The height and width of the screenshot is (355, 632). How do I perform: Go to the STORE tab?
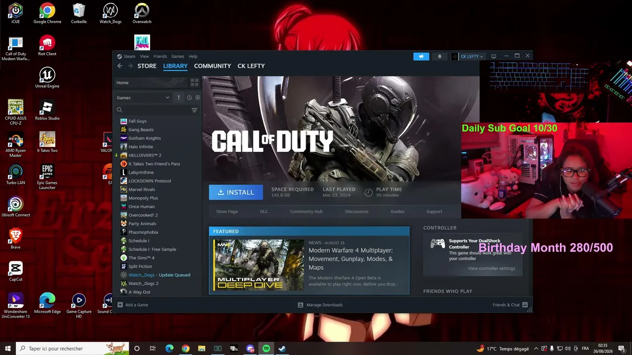pyautogui.click(x=147, y=66)
